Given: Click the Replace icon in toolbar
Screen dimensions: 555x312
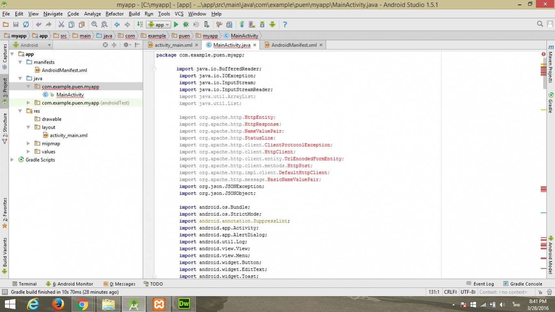Looking at the screenshot, I should point(104,25).
